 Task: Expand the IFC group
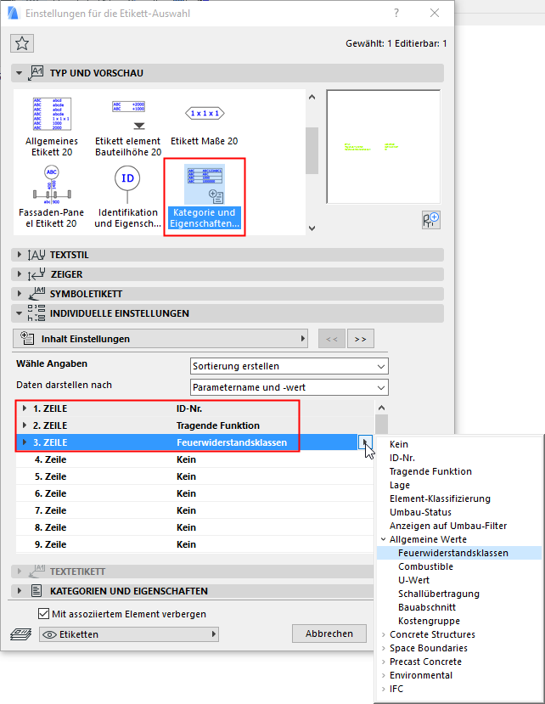coord(384,689)
